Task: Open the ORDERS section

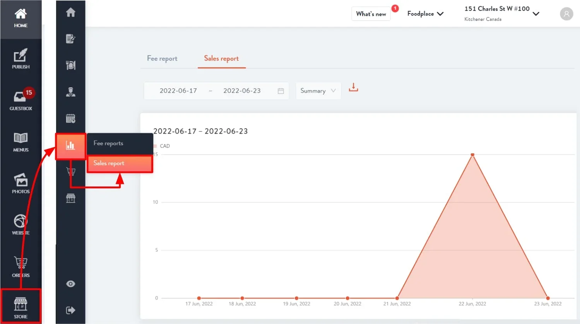Action: [x=21, y=267]
